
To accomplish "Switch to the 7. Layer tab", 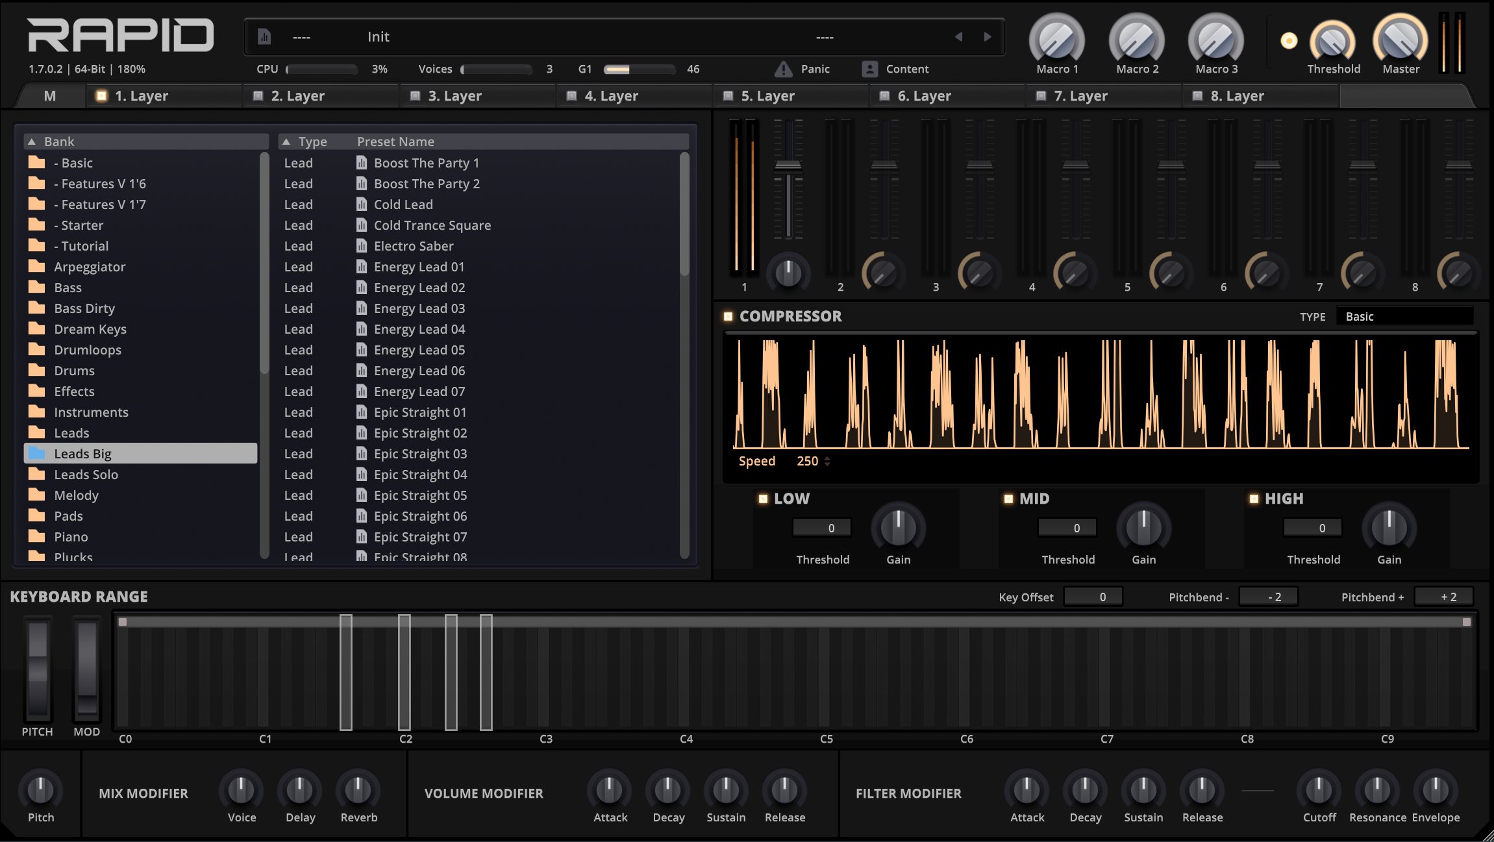I will coord(1103,96).
